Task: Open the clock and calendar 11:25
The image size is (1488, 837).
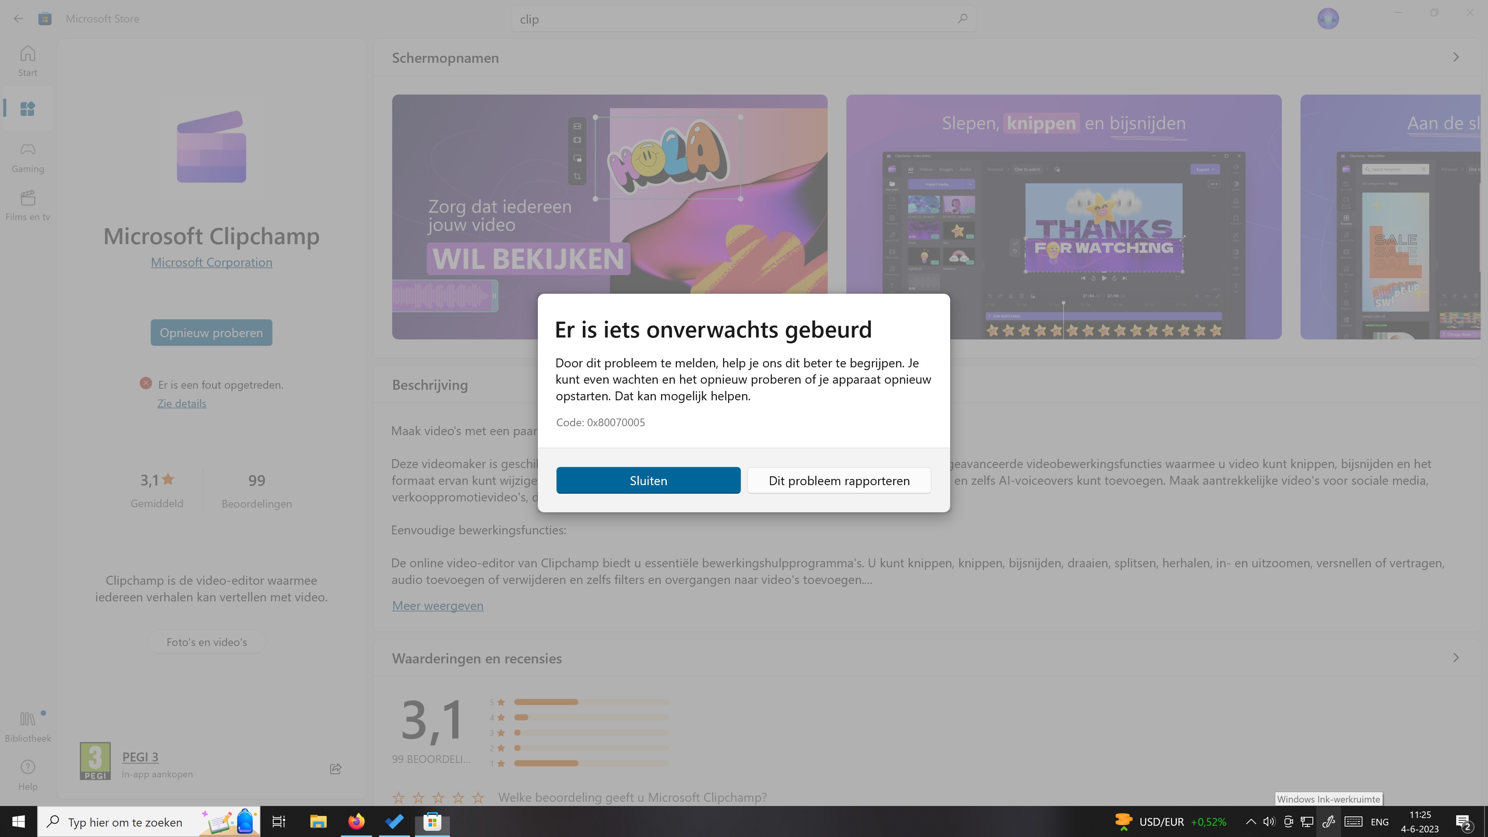Action: 1420,821
